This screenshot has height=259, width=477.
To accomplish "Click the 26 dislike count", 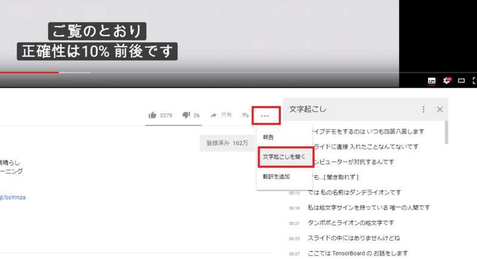I will click(197, 115).
